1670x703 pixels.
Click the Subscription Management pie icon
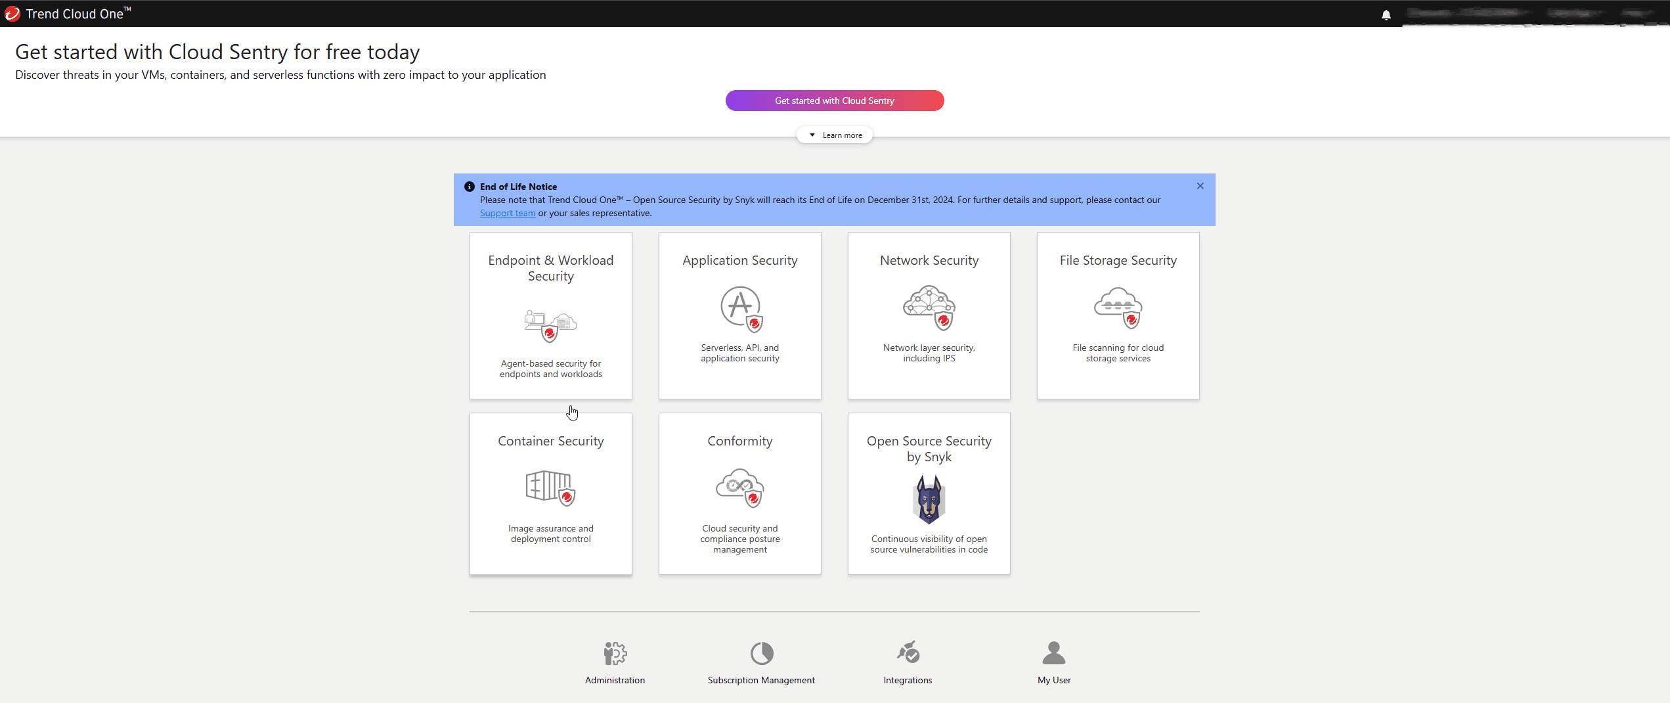pyautogui.click(x=761, y=653)
